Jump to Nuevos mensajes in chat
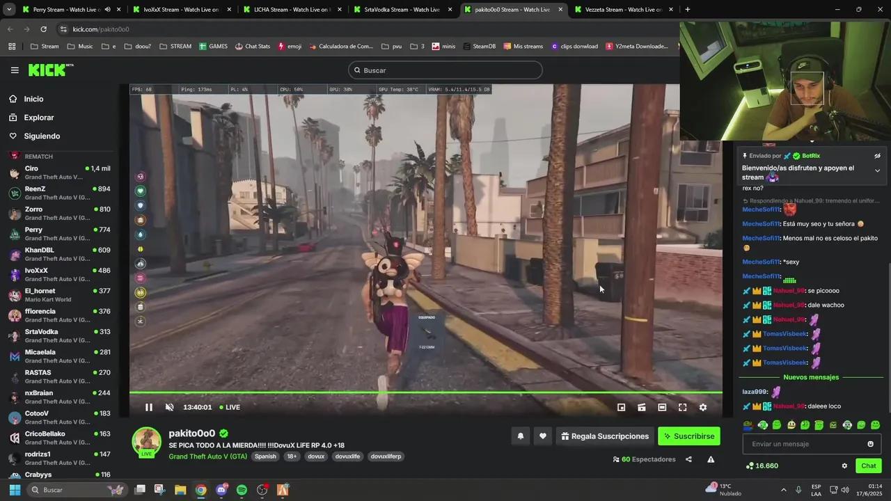 (x=811, y=377)
